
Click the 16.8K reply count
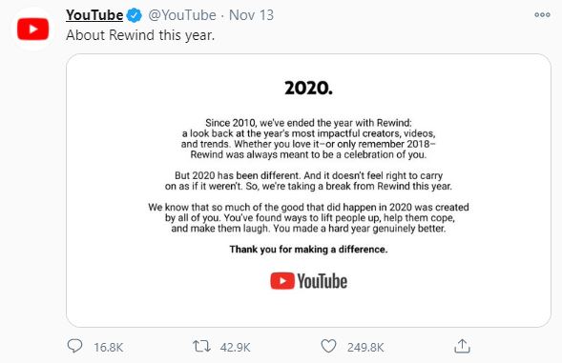[108, 347]
